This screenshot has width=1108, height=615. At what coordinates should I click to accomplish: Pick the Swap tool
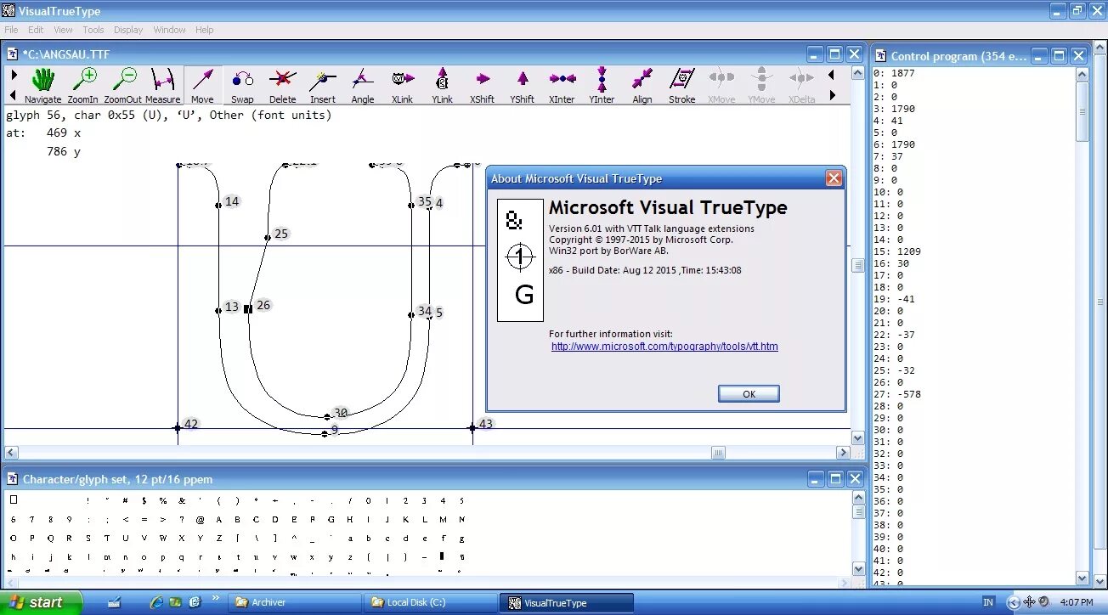pos(242,86)
